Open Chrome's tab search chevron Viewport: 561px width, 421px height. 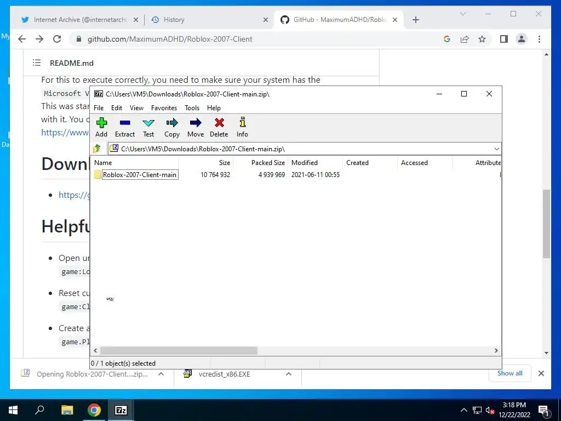pos(462,14)
